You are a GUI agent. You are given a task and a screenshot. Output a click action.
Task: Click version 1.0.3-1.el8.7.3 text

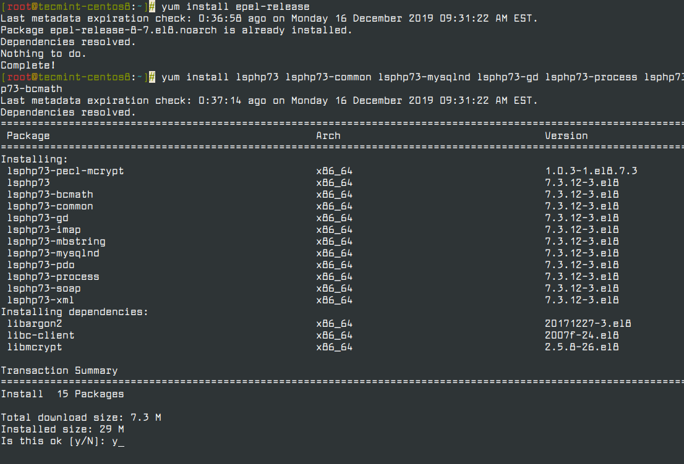tap(591, 171)
